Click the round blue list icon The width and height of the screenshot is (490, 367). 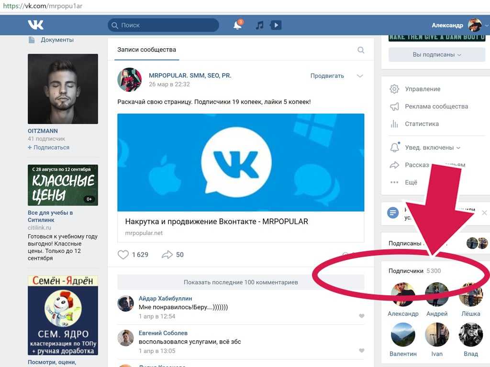point(393,213)
